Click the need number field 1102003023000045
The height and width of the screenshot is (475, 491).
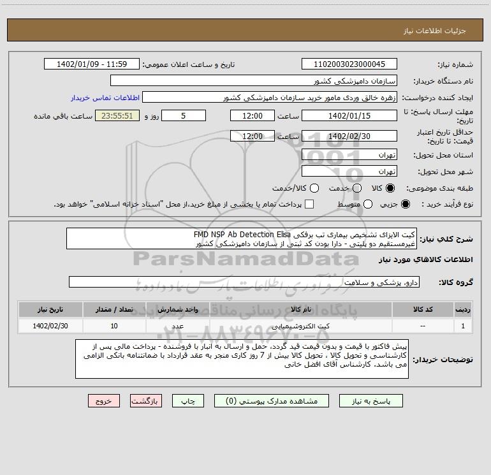pos(349,64)
